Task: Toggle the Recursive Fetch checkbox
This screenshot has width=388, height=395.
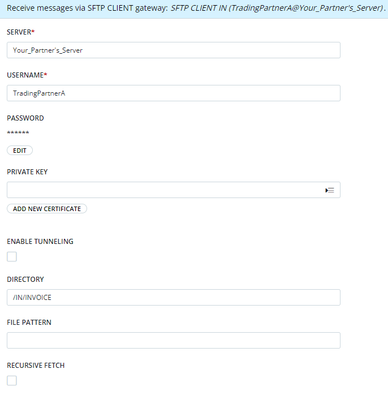Action: pyautogui.click(x=12, y=381)
